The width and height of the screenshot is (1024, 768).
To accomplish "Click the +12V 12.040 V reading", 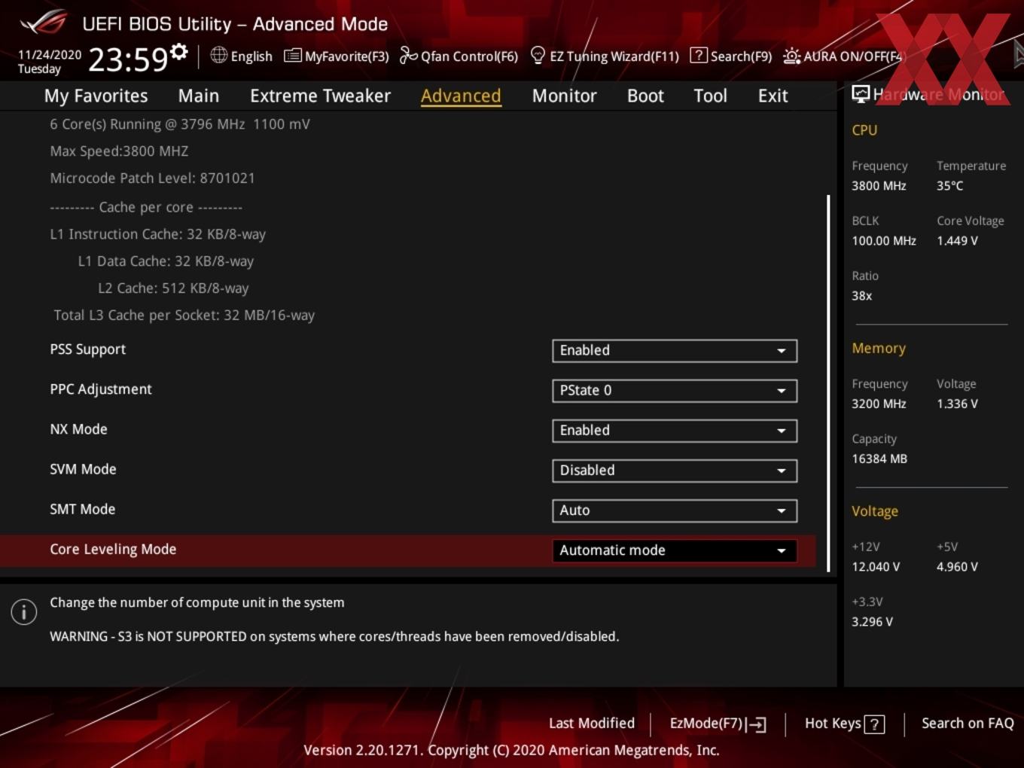I will [x=876, y=567].
